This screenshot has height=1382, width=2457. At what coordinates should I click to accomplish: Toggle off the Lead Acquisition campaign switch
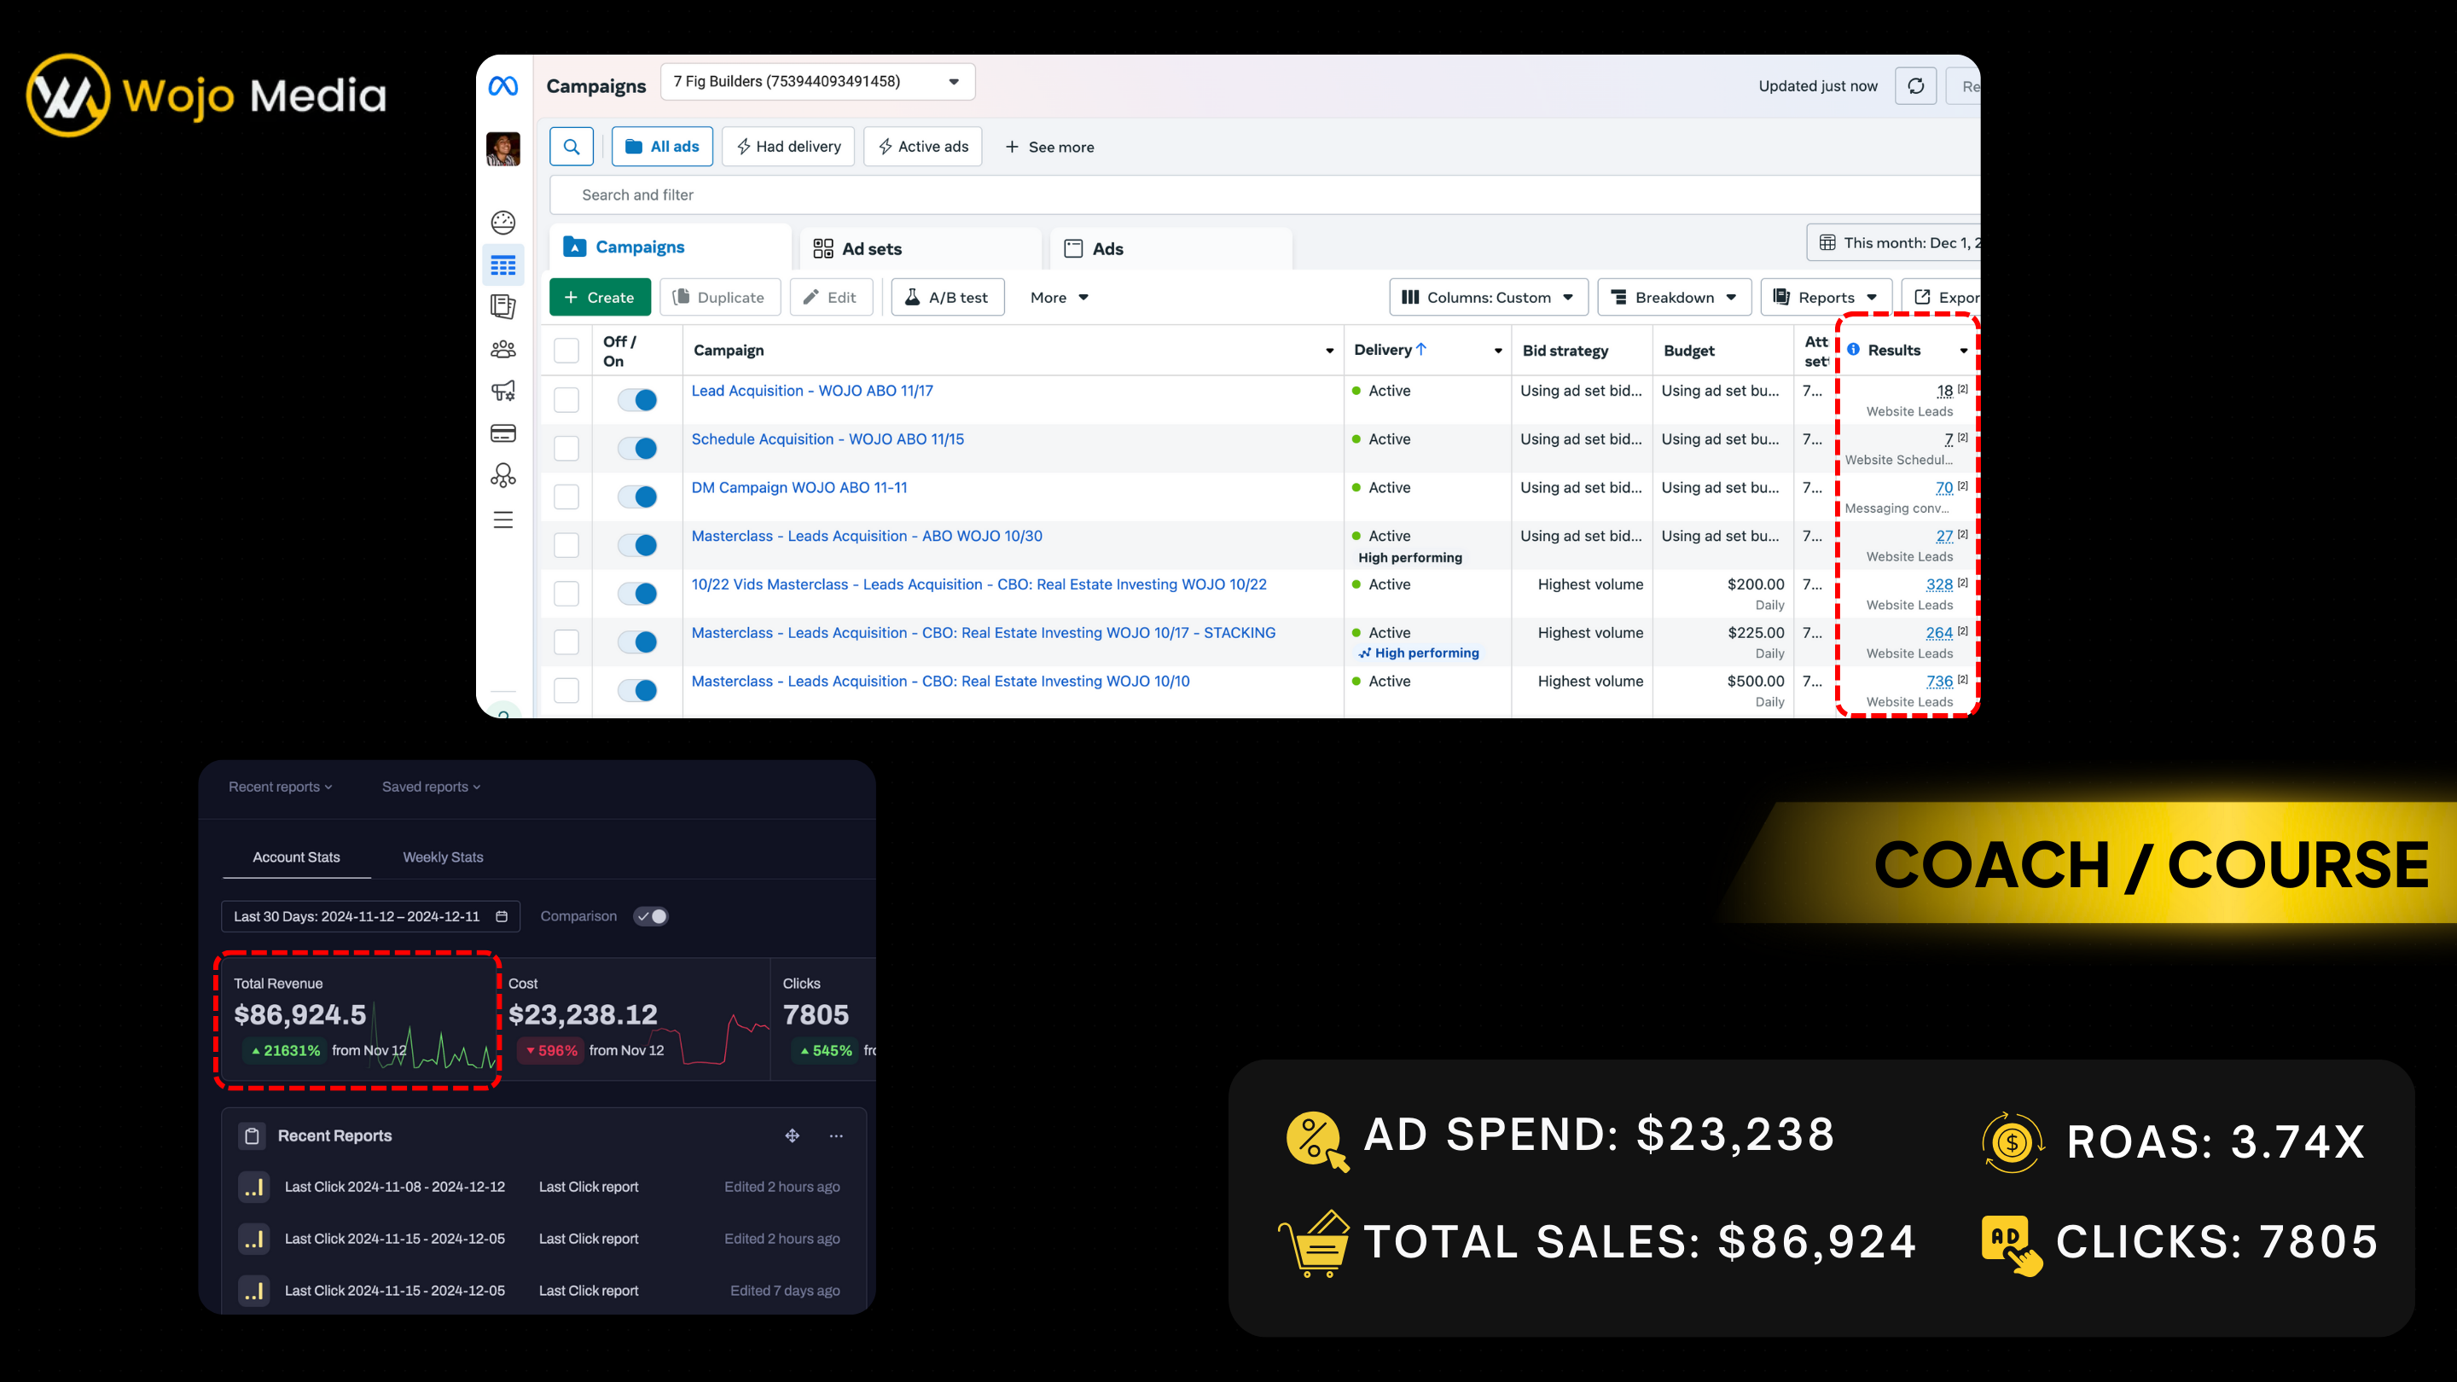[637, 399]
